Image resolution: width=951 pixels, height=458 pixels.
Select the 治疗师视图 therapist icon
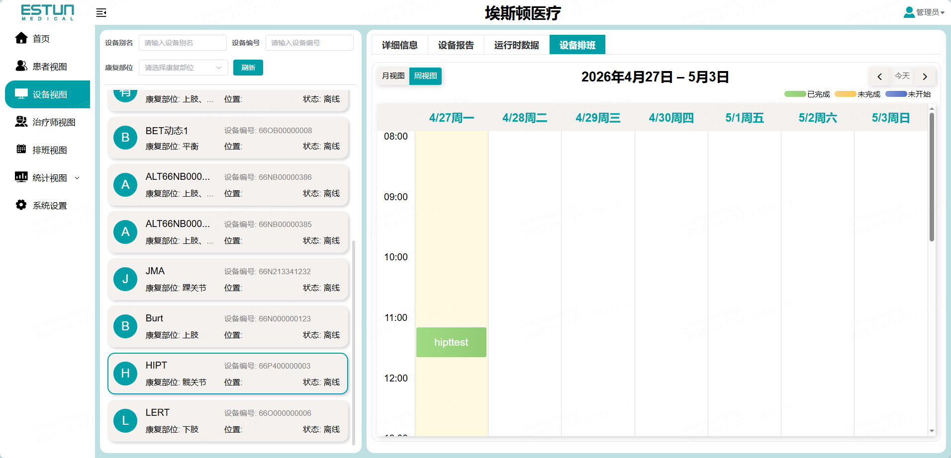pyautogui.click(x=21, y=122)
